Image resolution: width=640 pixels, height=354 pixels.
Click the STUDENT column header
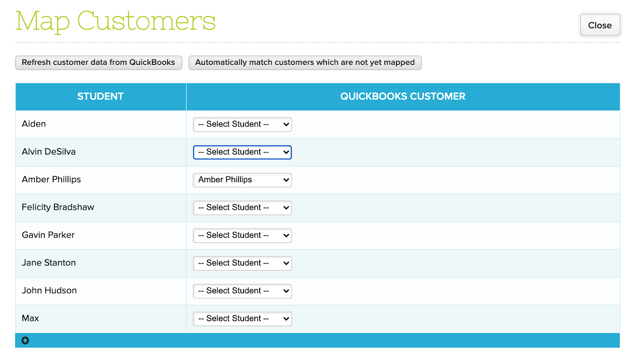[x=100, y=97]
